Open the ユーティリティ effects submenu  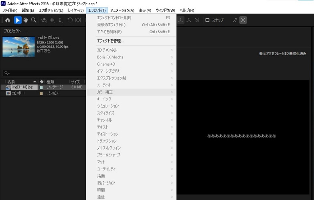click(x=131, y=169)
